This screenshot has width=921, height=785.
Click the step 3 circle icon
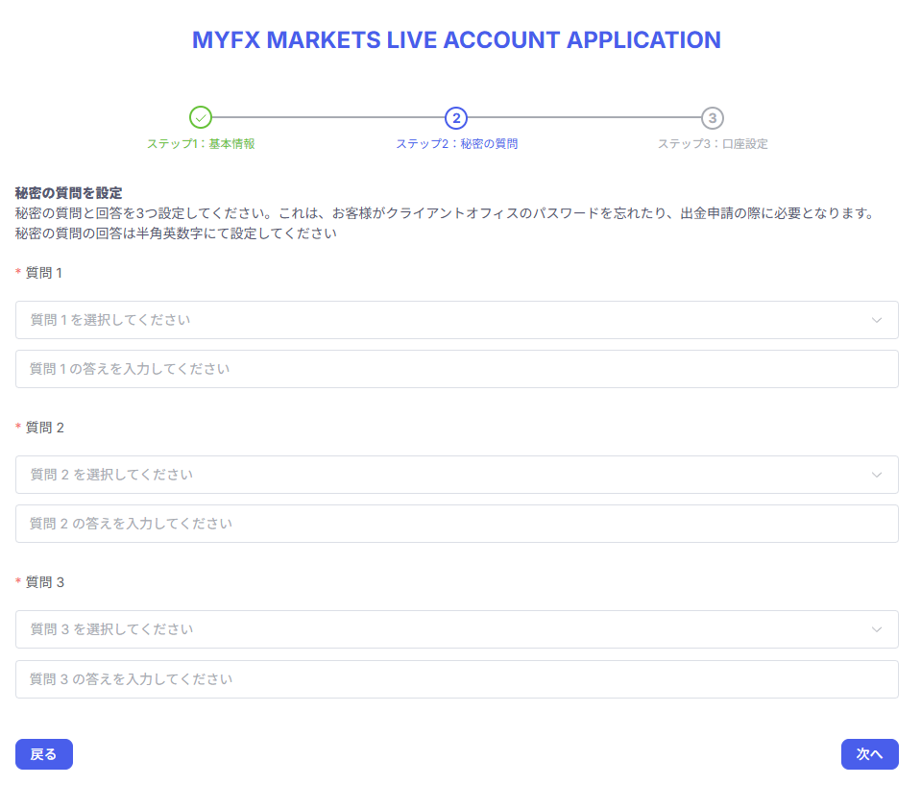713,118
